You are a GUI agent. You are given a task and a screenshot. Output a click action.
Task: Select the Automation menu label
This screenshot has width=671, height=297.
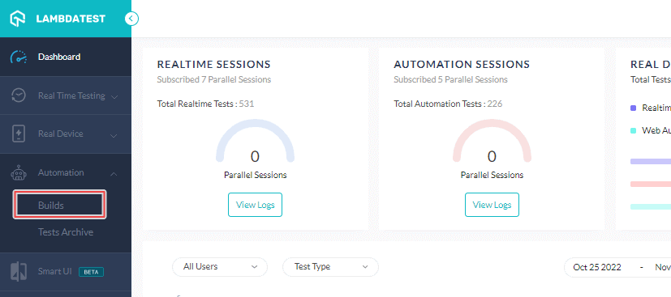tap(61, 173)
